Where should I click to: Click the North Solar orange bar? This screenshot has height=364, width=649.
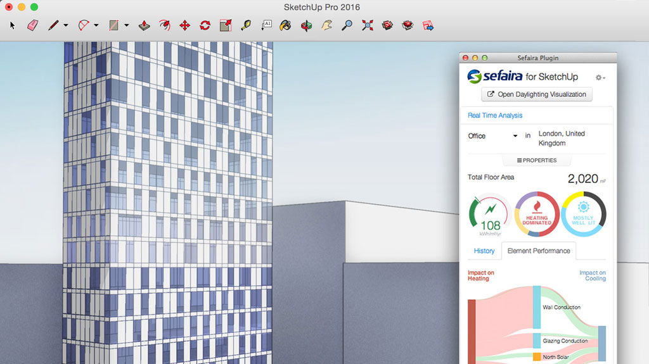(x=536, y=356)
